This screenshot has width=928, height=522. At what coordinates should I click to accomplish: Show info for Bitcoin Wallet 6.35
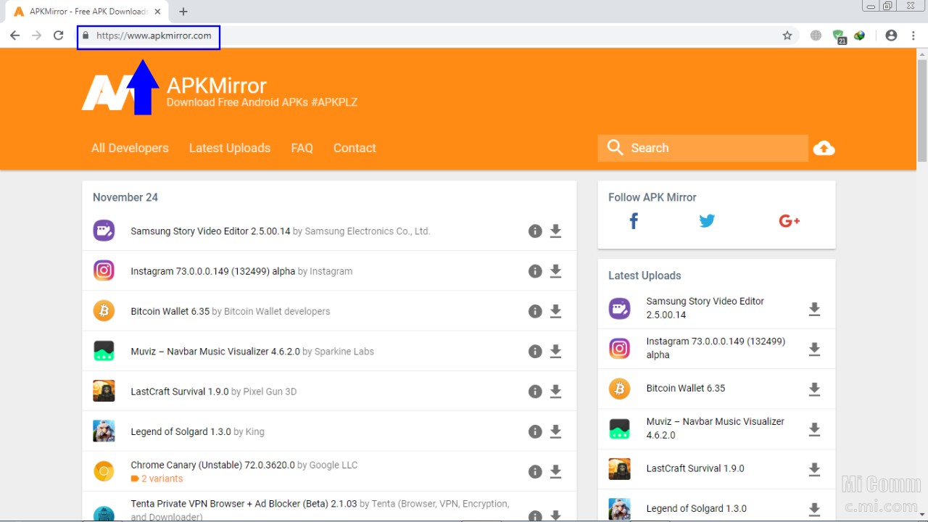pyautogui.click(x=535, y=311)
